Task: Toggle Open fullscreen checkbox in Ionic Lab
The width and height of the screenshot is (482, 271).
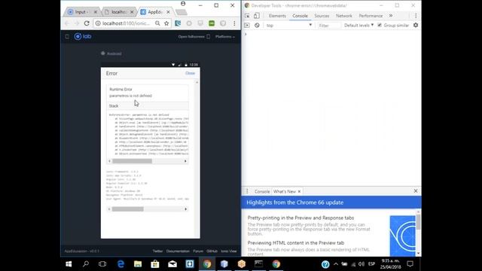Action: tap(209, 37)
